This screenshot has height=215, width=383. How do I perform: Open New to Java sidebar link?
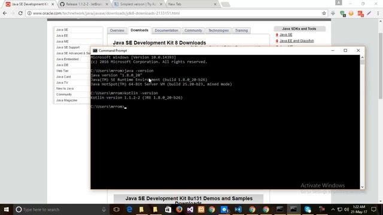[65, 88]
